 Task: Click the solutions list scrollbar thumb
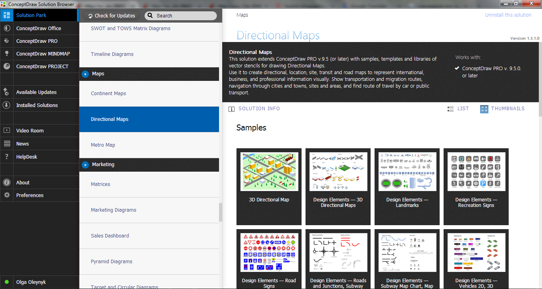(x=221, y=212)
